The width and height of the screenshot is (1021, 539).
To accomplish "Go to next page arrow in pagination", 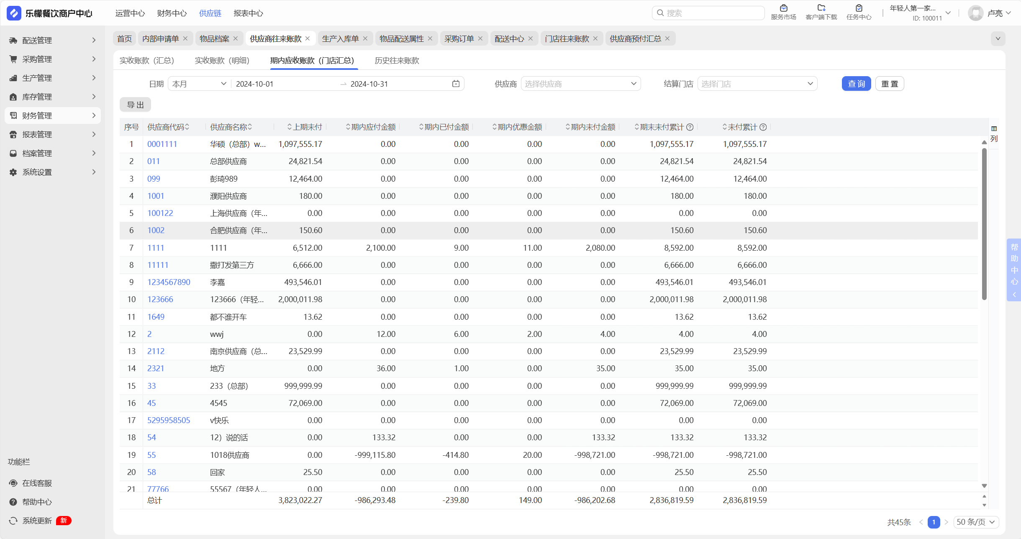I will (946, 522).
